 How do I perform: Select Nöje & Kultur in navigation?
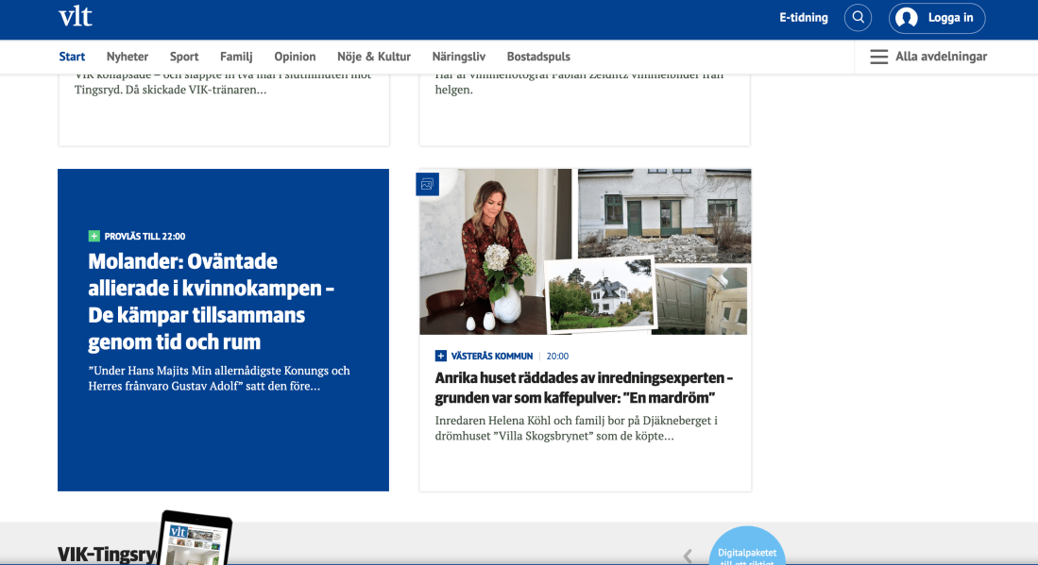tap(374, 57)
